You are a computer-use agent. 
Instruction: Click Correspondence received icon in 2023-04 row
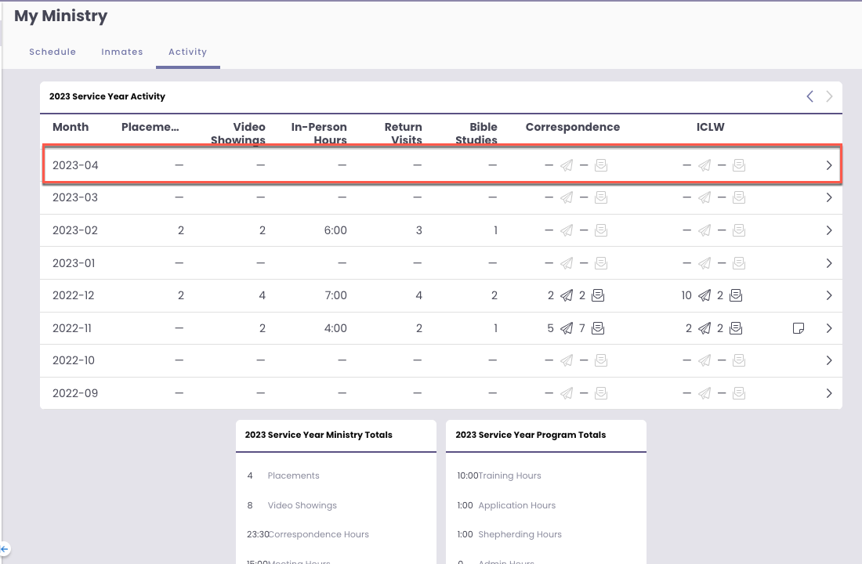click(601, 165)
